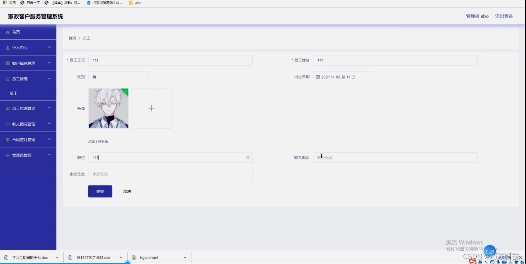The width and height of the screenshot is (526, 264).
Task: Click the 退出登录 logout link
Action: click(x=504, y=16)
